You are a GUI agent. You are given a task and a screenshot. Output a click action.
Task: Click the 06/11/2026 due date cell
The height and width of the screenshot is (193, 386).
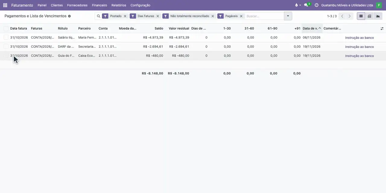click(x=312, y=37)
